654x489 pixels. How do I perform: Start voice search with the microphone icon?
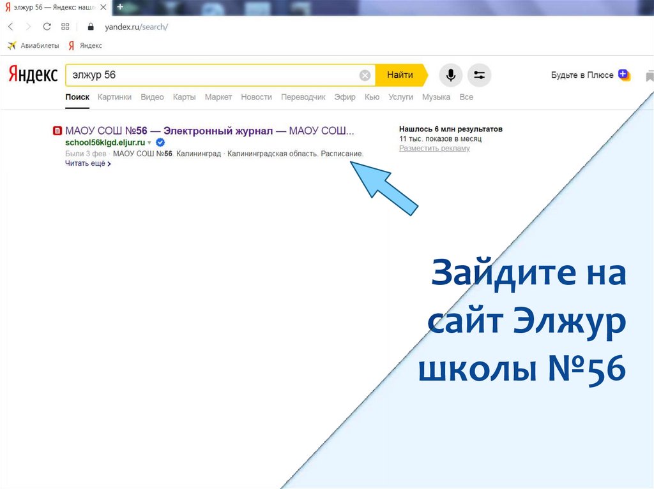click(x=451, y=75)
